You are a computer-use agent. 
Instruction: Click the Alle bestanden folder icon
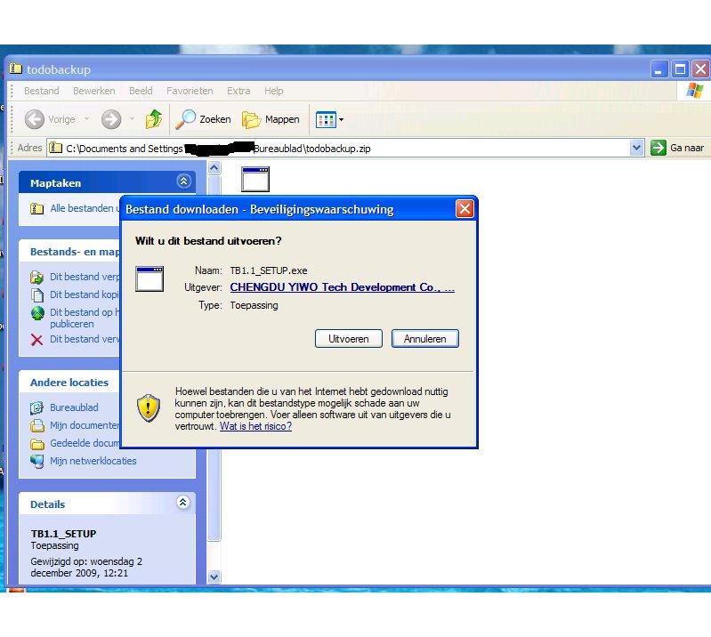tap(36, 208)
